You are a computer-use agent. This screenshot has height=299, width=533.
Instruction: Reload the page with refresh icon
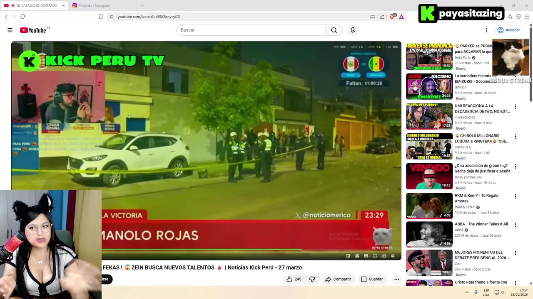click(22, 17)
